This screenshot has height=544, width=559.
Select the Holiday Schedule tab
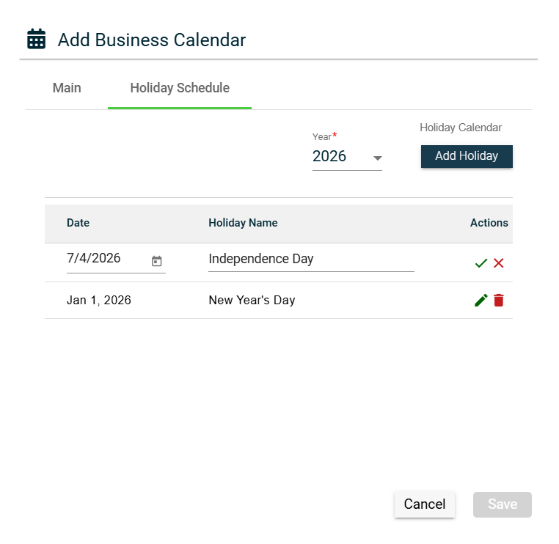(180, 88)
